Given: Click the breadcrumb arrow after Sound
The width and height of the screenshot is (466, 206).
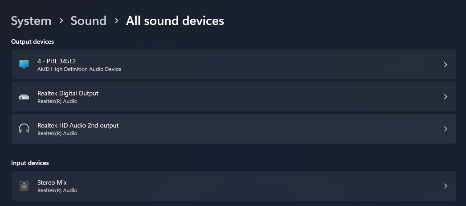Looking at the screenshot, I should coord(117,21).
